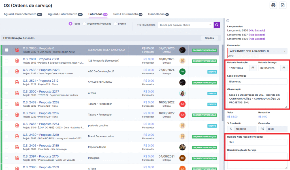Select the Todos radio option
The image size is (290, 170).
click(70, 24)
